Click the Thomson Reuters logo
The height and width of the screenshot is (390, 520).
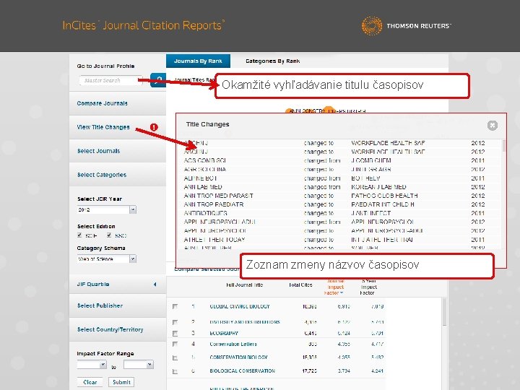(x=406, y=26)
